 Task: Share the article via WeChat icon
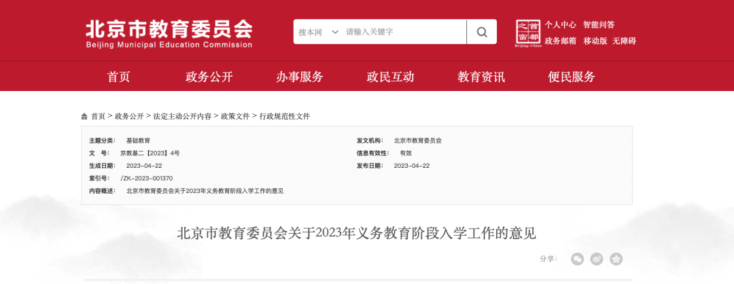tap(577, 259)
